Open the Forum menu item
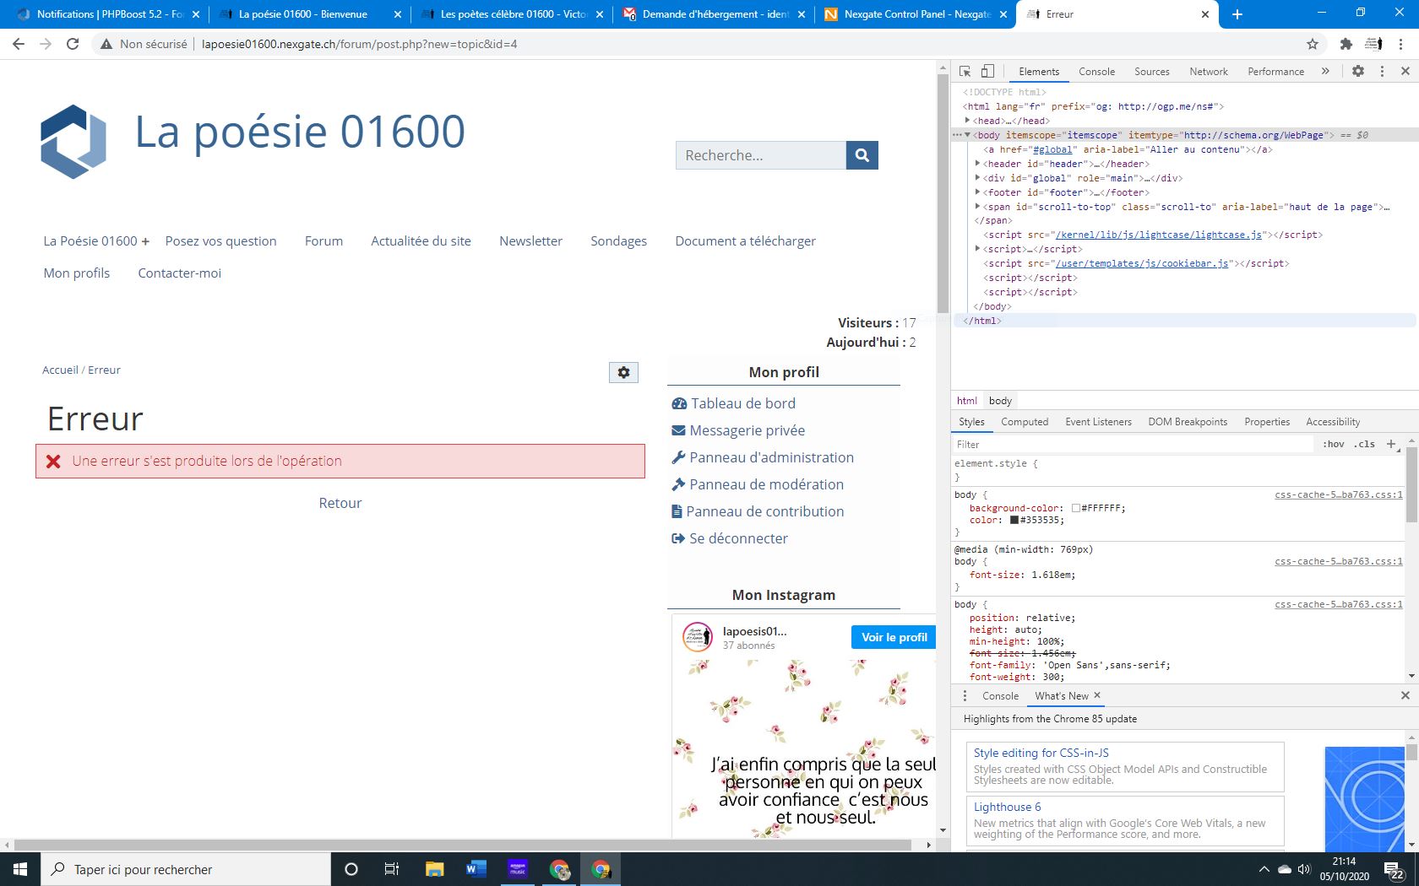The height and width of the screenshot is (886, 1419). pos(323,241)
